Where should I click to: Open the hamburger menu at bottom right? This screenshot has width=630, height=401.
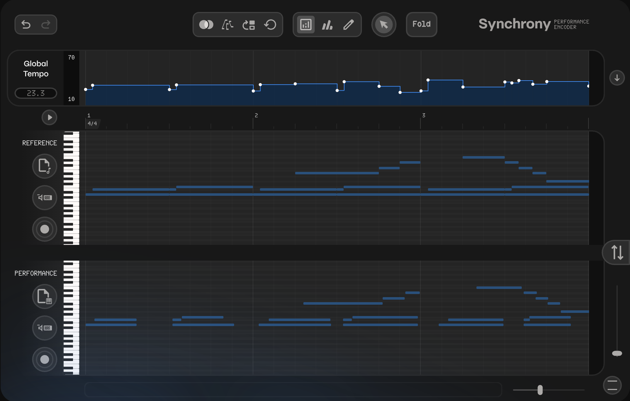click(612, 385)
